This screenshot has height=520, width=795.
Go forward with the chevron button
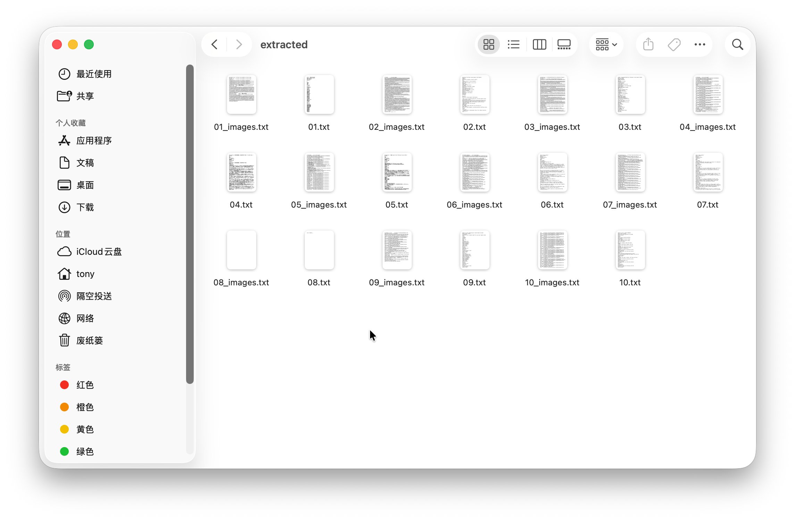[239, 44]
